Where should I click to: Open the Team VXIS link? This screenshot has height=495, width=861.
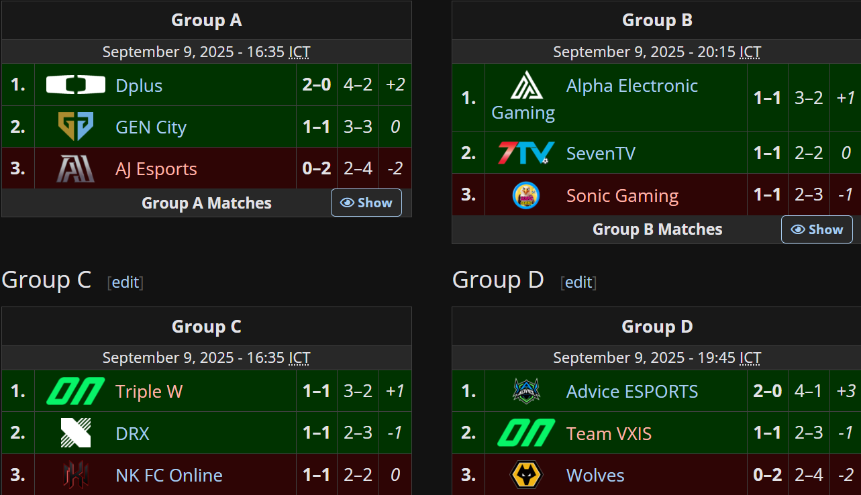click(x=609, y=433)
